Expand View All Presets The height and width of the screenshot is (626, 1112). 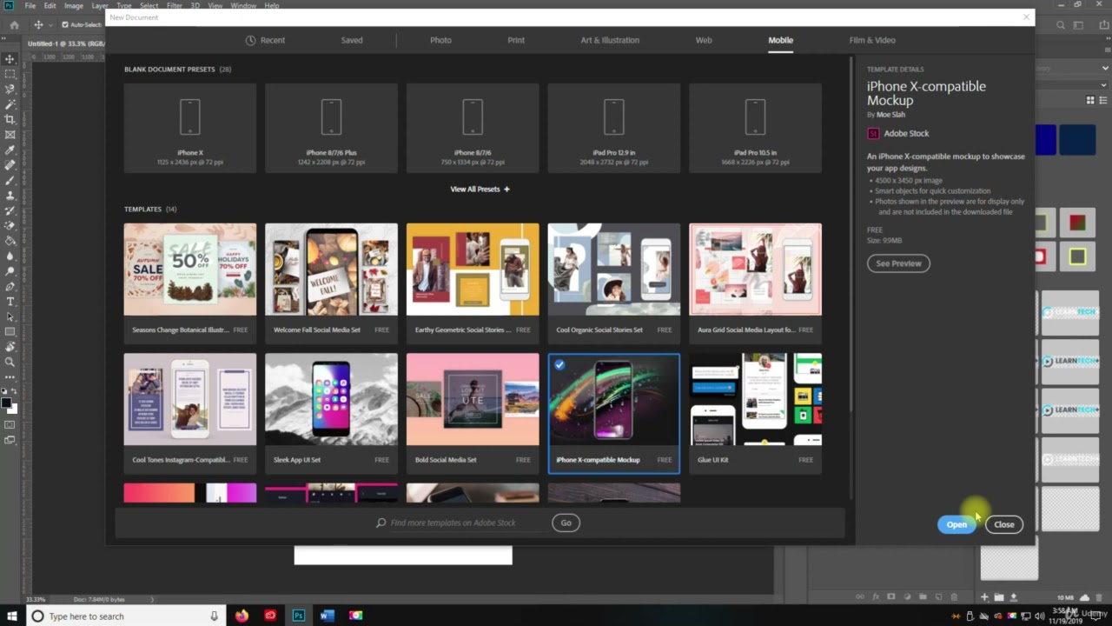[480, 189]
